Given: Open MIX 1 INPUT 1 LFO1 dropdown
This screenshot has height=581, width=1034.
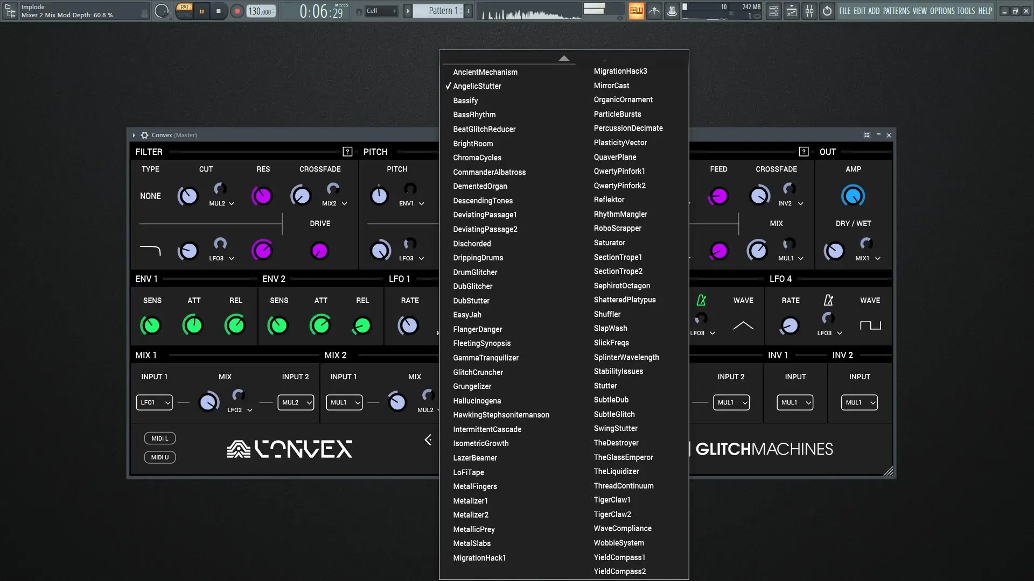Looking at the screenshot, I should click(154, 402).
